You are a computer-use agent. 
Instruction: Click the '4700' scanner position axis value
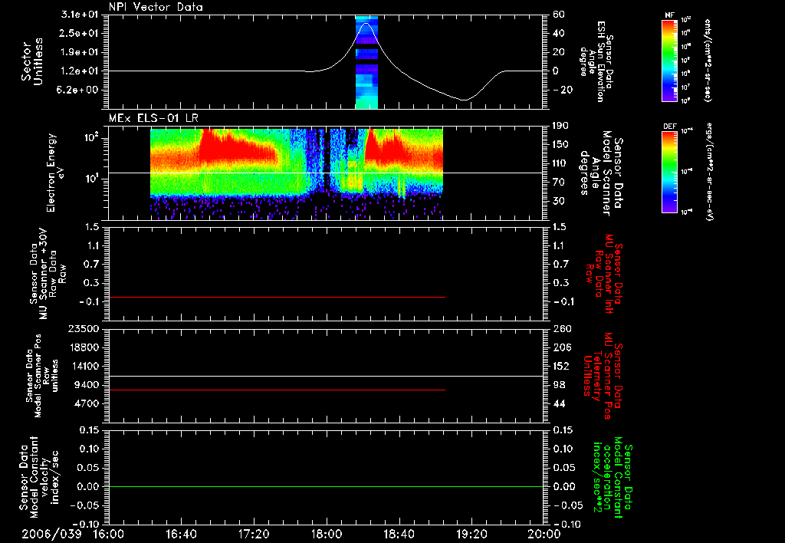click(x=87, y=403)
